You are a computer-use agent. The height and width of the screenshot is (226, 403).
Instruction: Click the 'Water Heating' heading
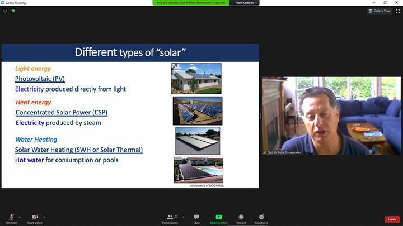36,140
